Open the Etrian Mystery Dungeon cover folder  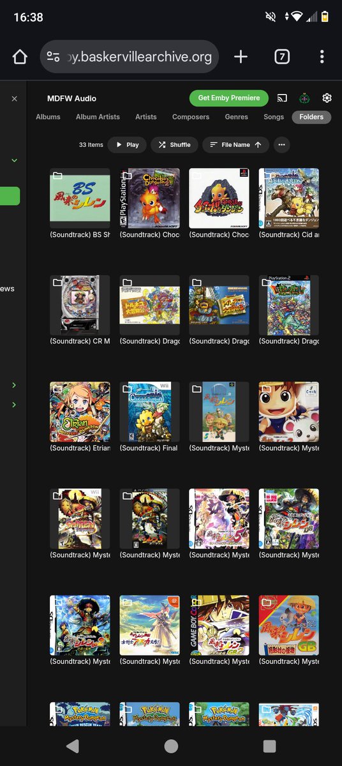tap(80, 412)
